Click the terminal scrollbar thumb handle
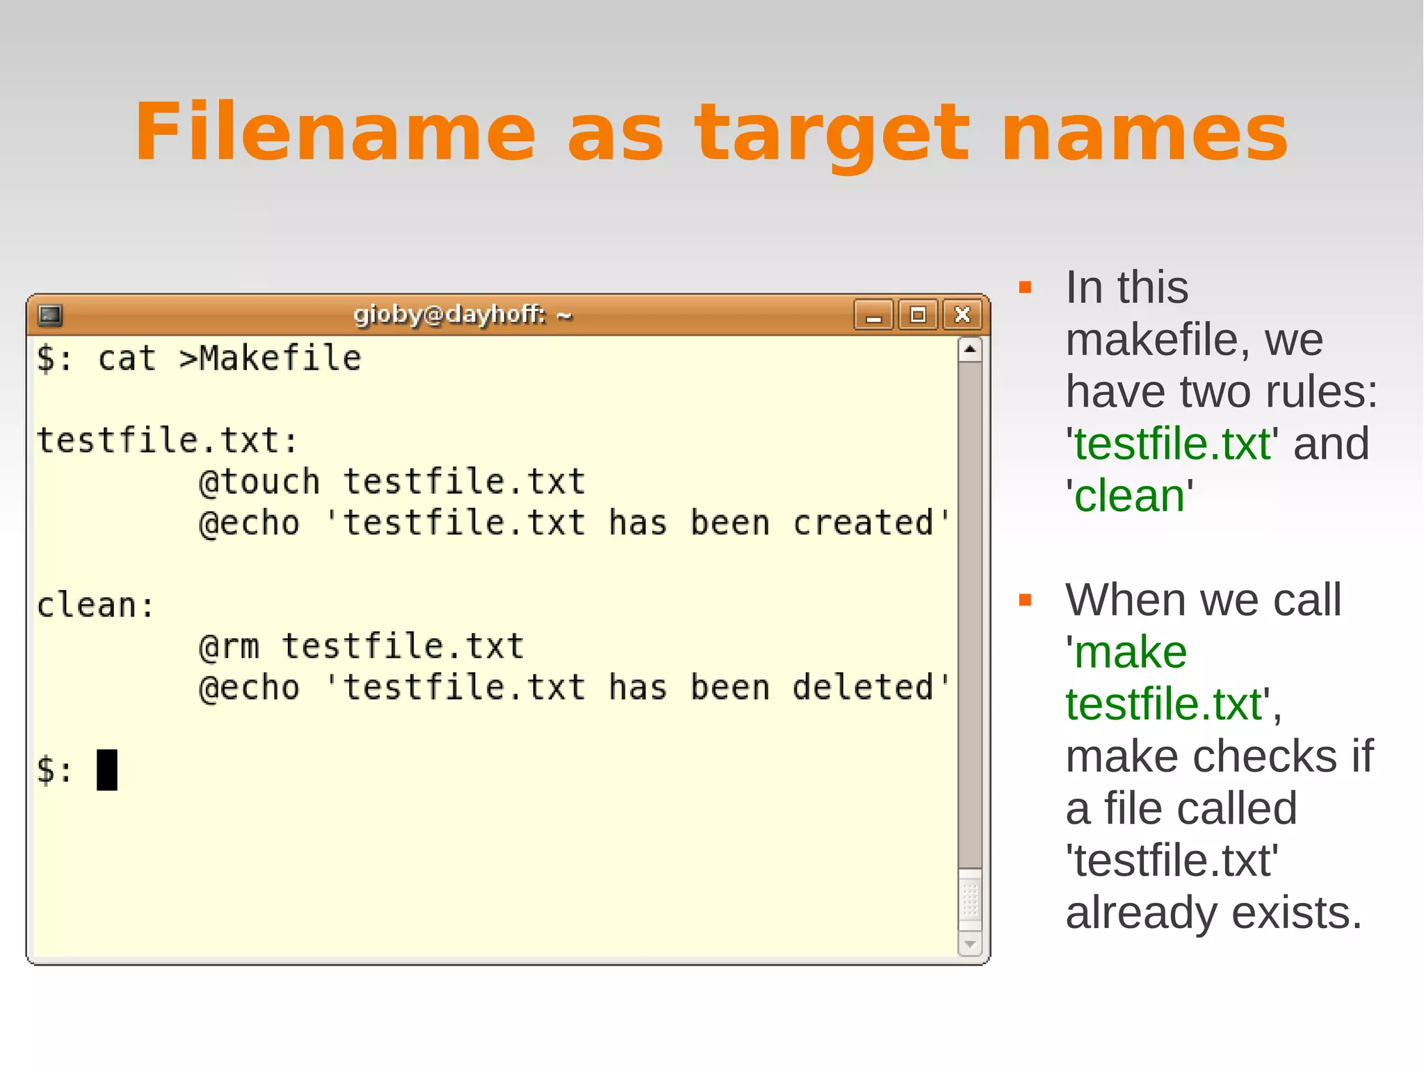This screenshot has height=1067, width=1424. pyautogui.click(x=970, y=899)
